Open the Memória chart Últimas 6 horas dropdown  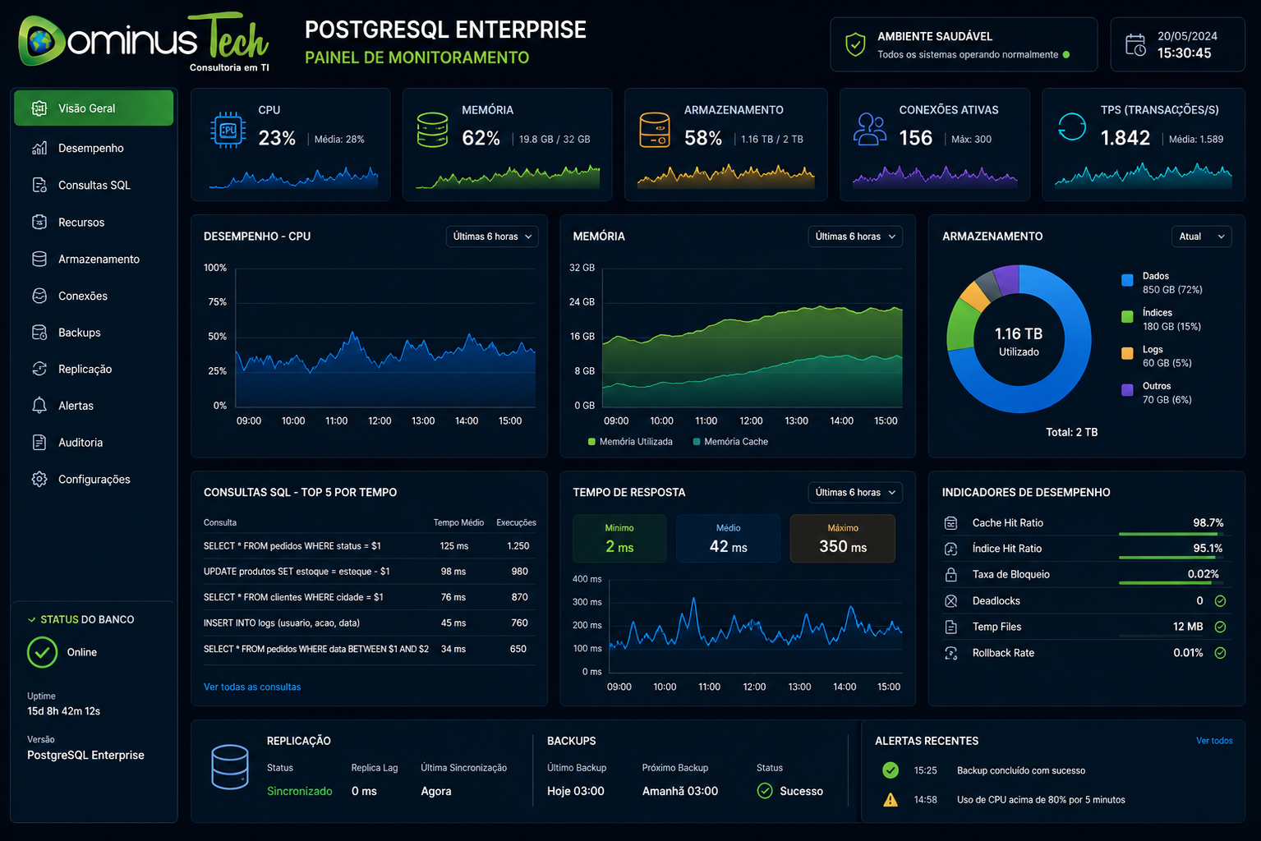pos(855,237)
